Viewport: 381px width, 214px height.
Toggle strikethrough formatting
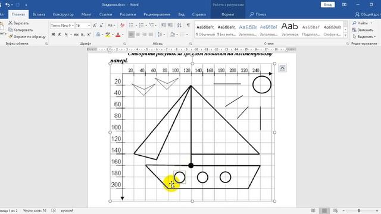tap(76, 34)
